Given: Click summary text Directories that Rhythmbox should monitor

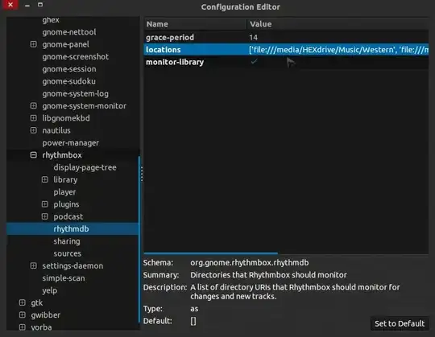Looking at the screenshot, I should 268,275.
